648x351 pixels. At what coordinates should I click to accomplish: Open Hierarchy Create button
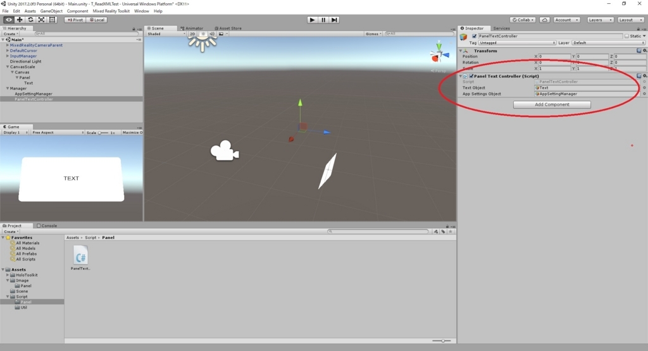tap(10, 34)
